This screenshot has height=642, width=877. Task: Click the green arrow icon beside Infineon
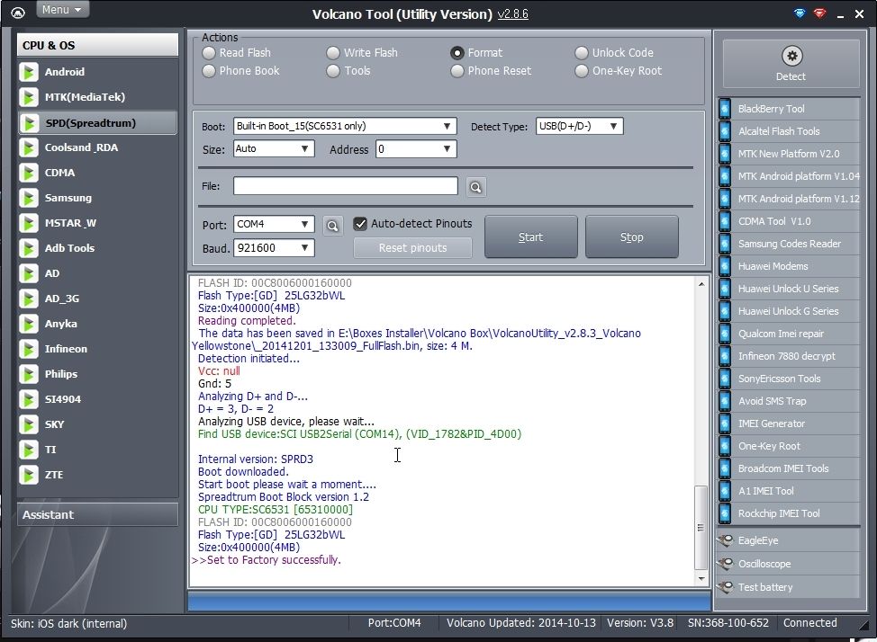pyautogui.click(x=28, y=349)
